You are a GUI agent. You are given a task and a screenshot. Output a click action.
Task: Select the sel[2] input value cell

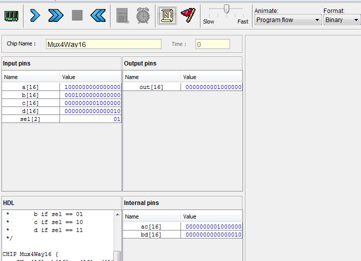90,119
